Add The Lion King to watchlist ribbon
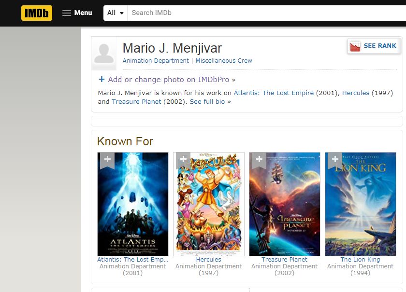The width and height of the screenshot is (406, 292). coord(335,160)
